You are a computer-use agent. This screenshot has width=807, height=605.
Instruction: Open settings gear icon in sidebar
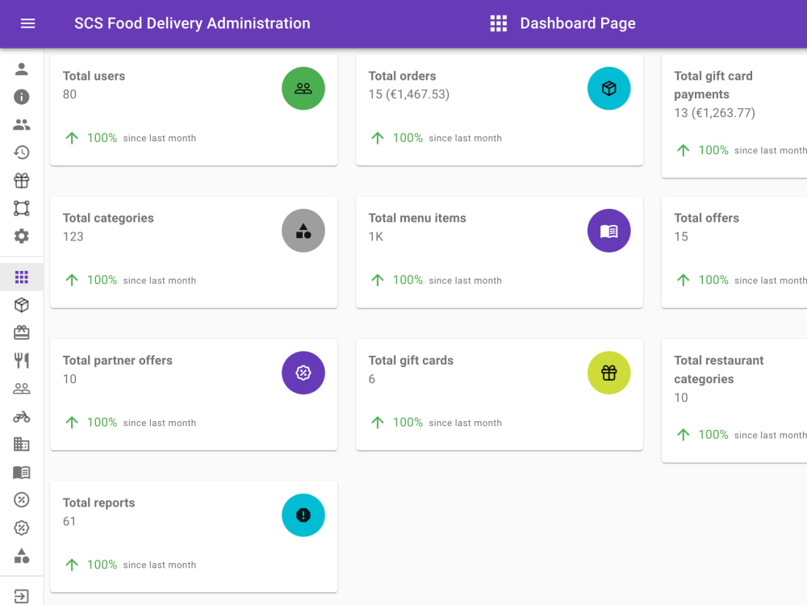22,236
